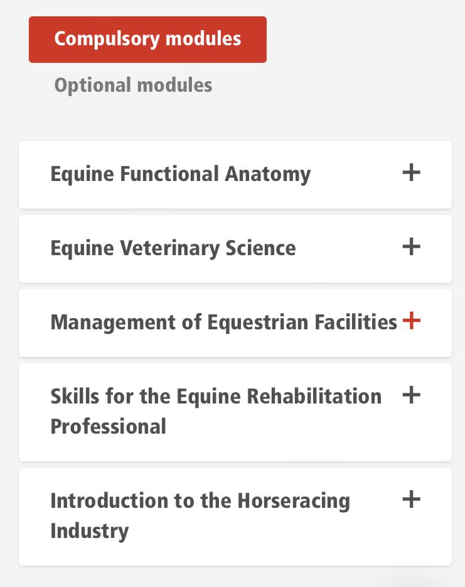This screenshot has height=587, width=465.
Task: Click the red plus icon for Management of Equestrian Facilities
Action: [411, 321]
